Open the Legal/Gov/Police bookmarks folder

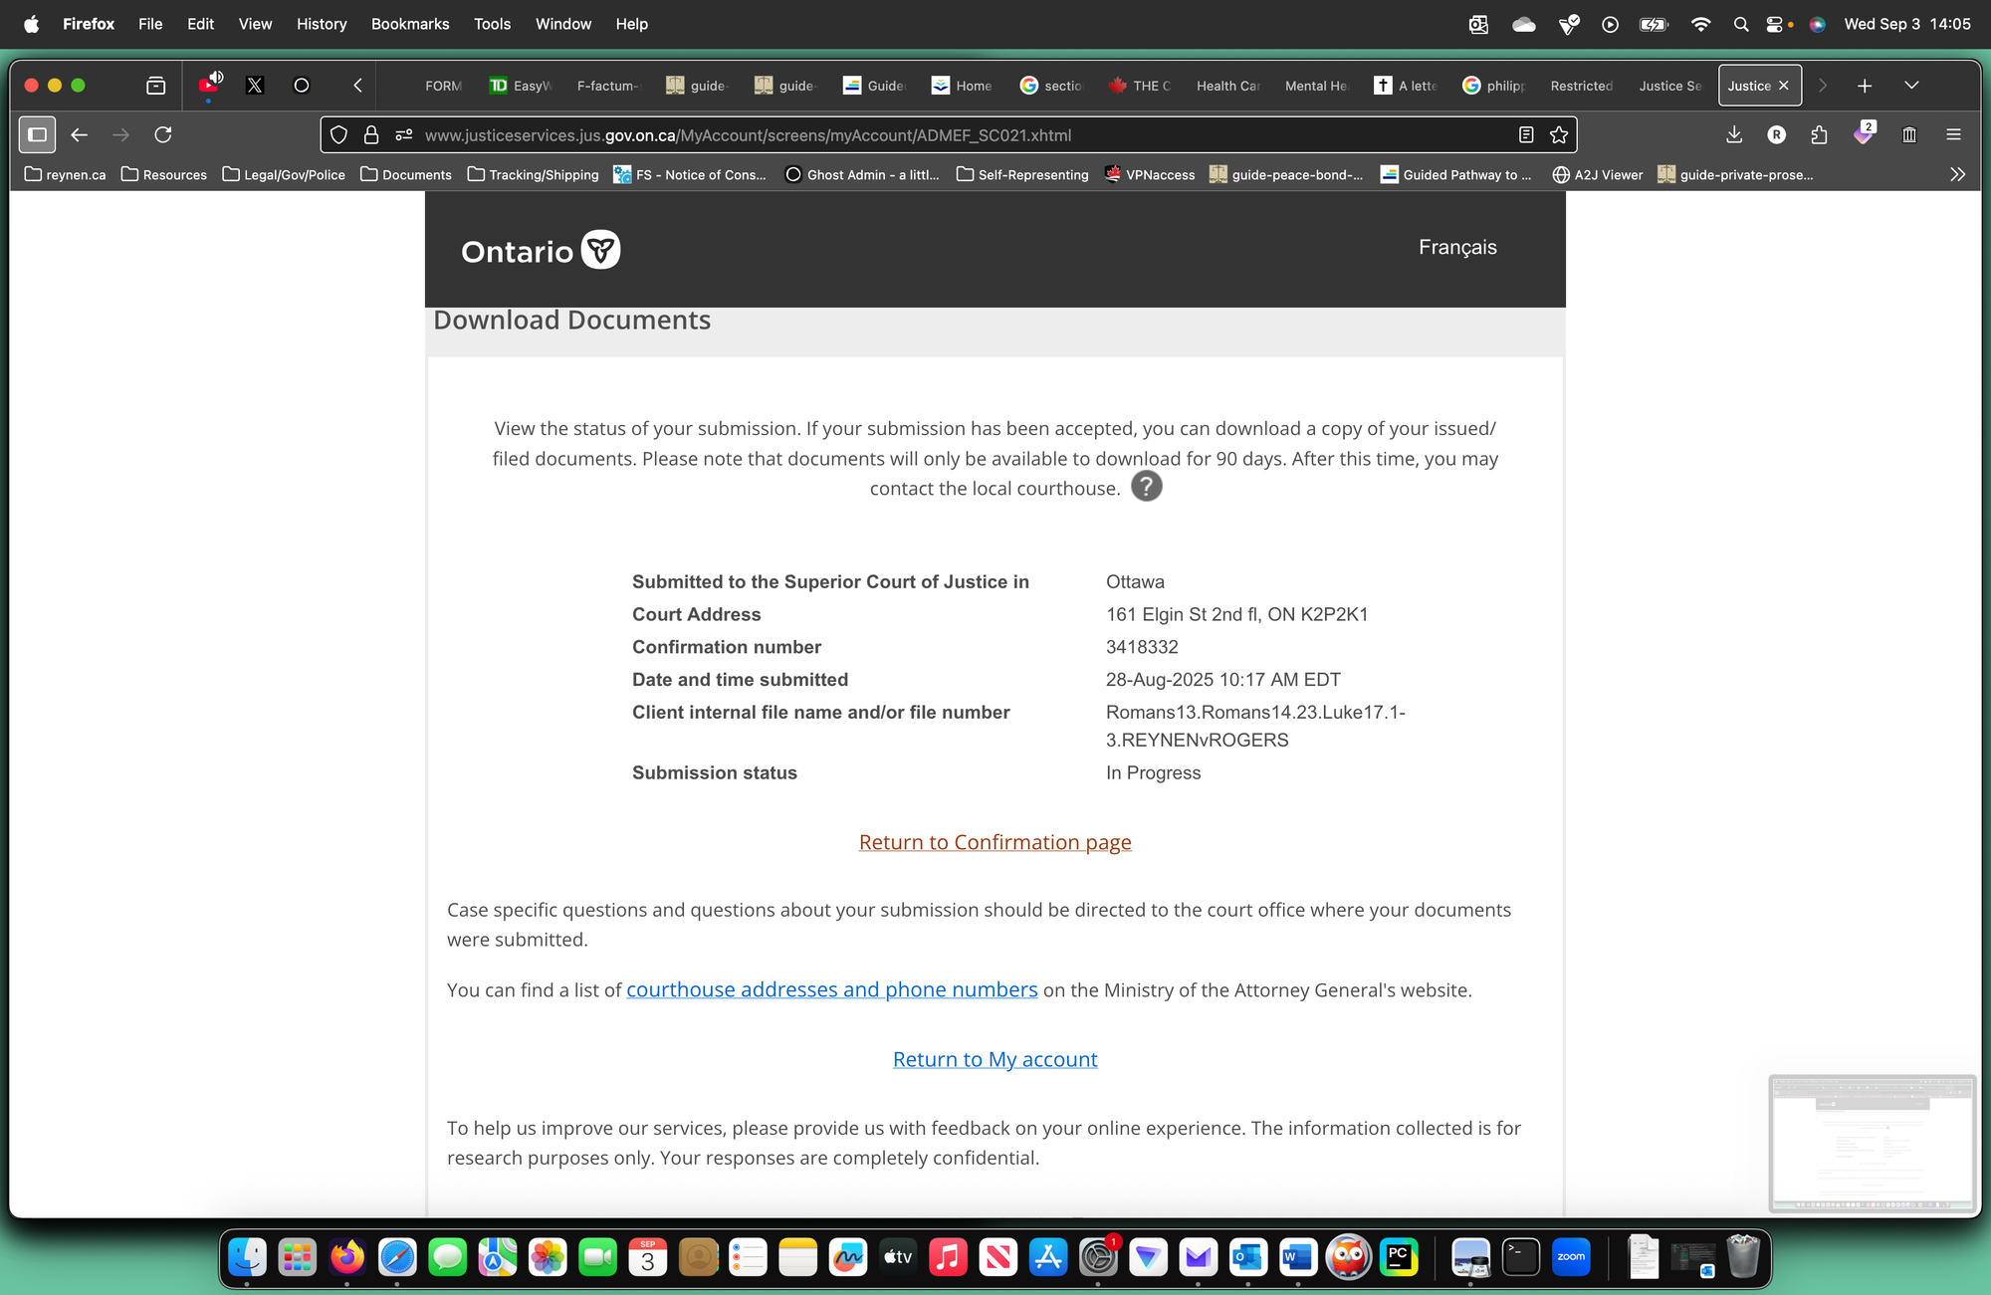[284, 174]
